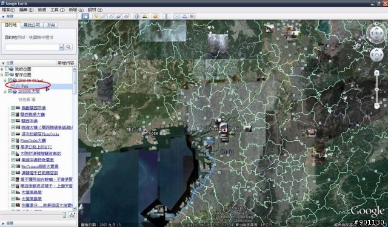Click the Record a Tour icon

(127, 16)
